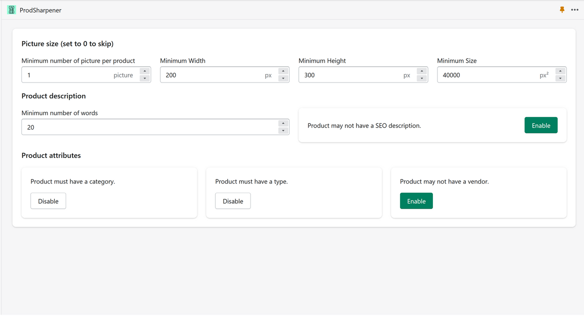Click the "Picture size (set to 0 to skip)" heading
The height and width of the screenshot is (328, 584).
point(68,44)
